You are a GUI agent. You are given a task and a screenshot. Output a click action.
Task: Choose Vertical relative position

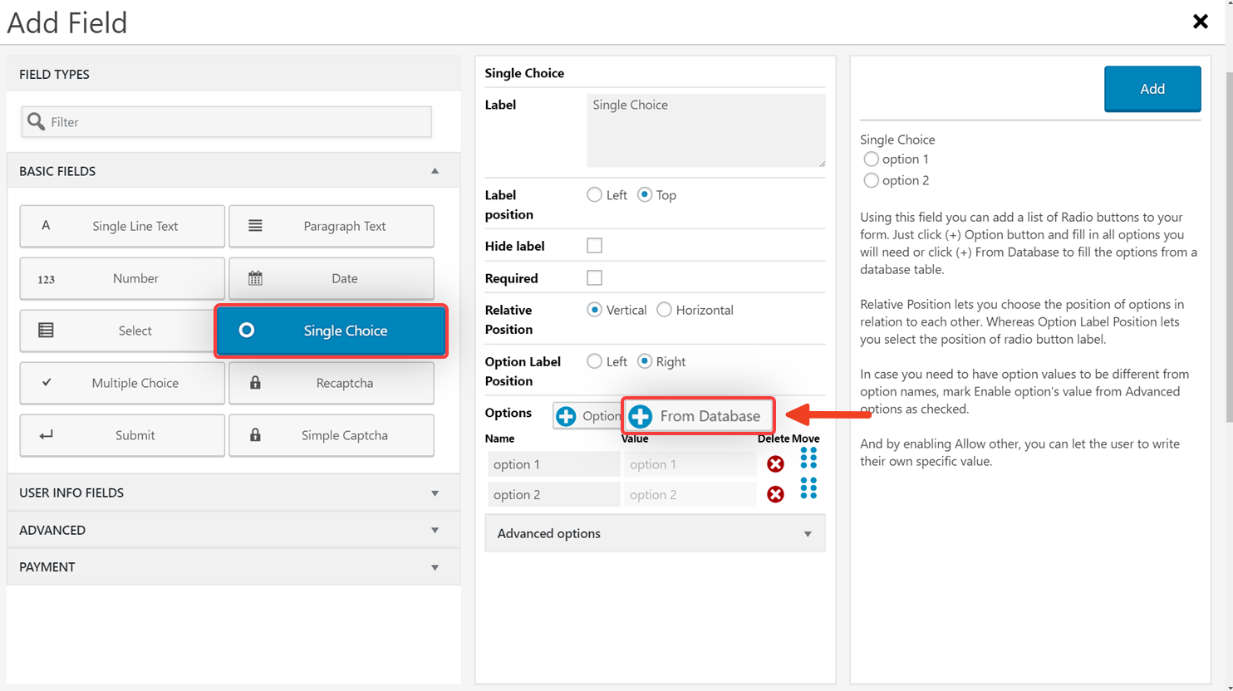(x=594, y=310)
